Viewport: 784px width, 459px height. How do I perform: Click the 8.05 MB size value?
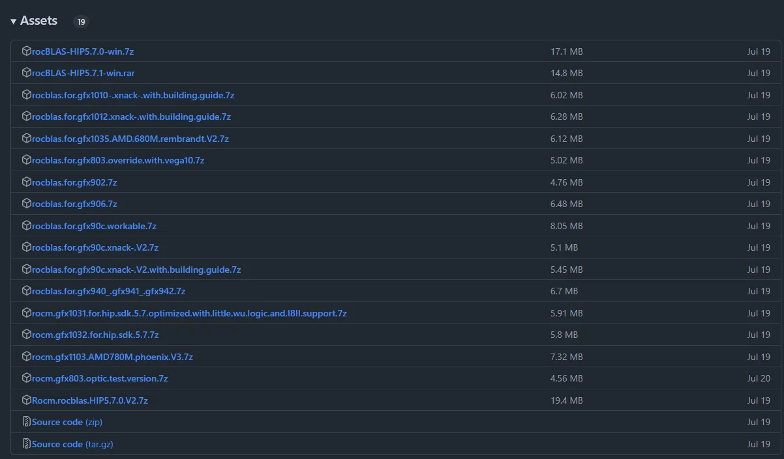(x=567, y=226)
